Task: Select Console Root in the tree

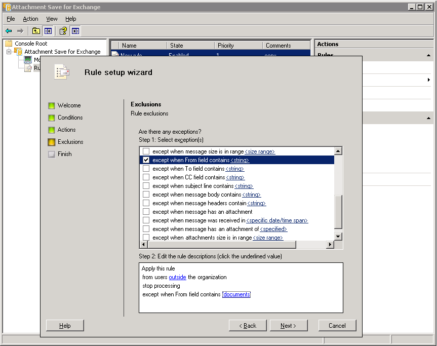Action: 31,44
